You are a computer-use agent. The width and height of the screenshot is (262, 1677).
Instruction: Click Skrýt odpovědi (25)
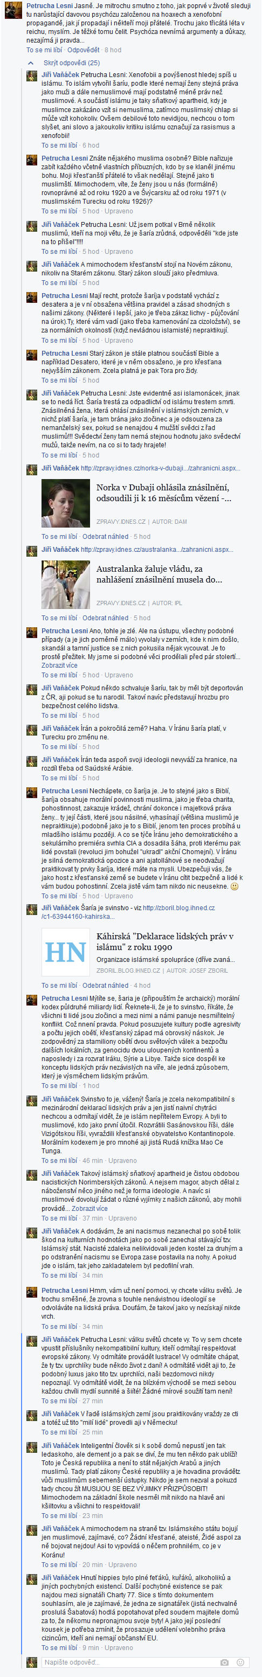click(x=72, y=63)
